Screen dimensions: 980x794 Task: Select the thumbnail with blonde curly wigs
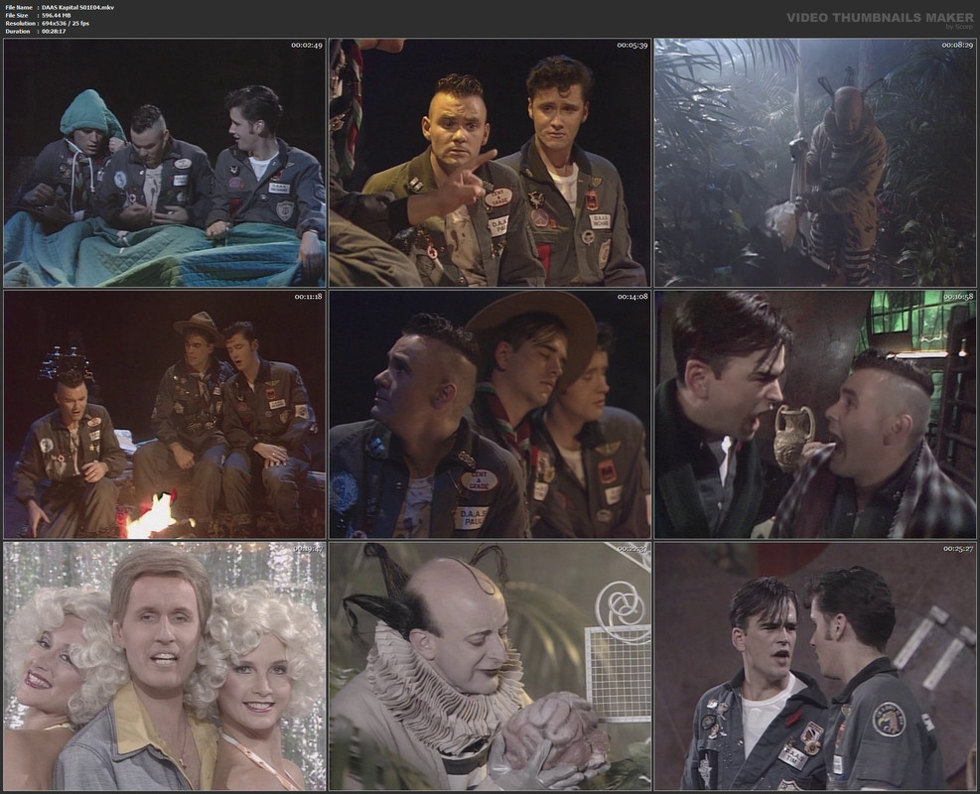coord(165,666)
